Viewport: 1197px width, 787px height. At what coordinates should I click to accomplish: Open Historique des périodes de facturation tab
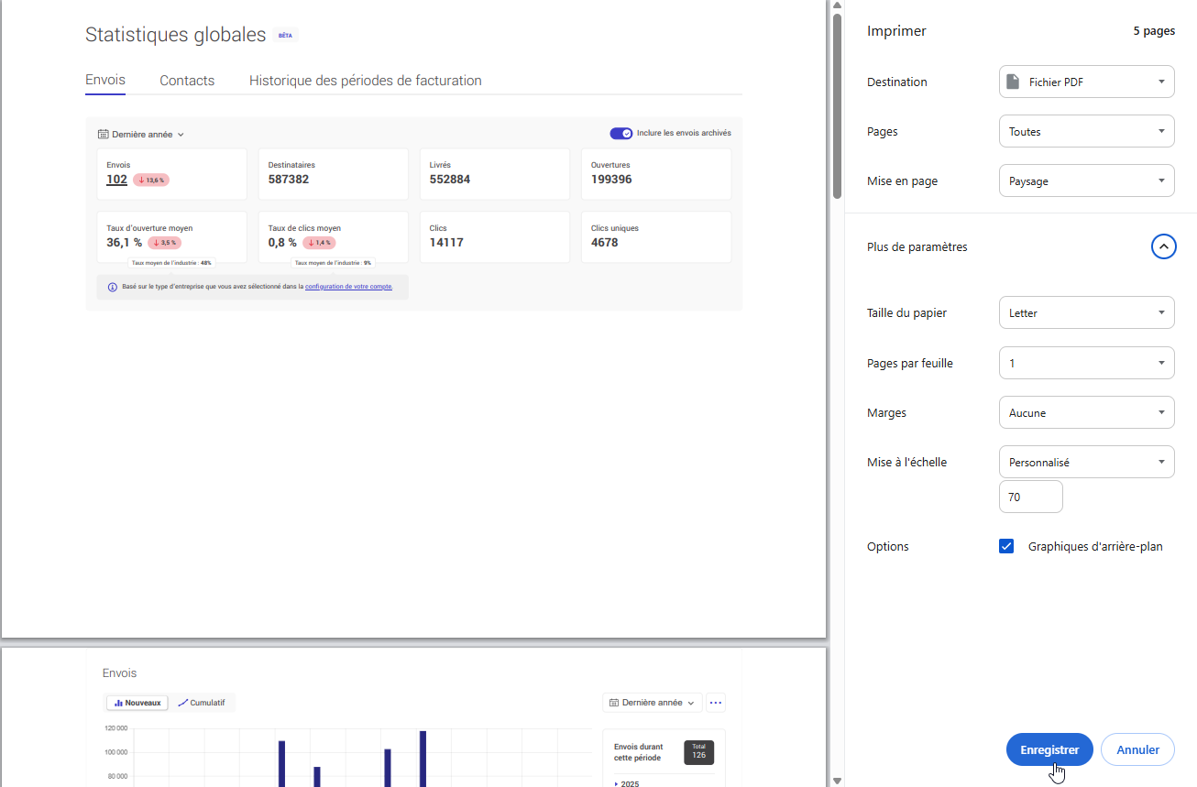(x=365, y=81)
